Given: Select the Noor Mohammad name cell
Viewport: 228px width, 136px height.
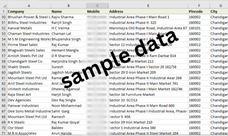Looking at the screenshot, I should point(68,106).
